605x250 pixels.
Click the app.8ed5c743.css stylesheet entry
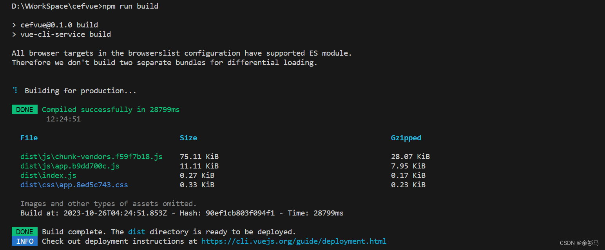(74, 185)
